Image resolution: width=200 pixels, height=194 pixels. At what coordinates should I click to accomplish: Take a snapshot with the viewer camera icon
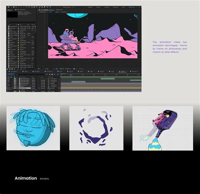tap(74, 69)
